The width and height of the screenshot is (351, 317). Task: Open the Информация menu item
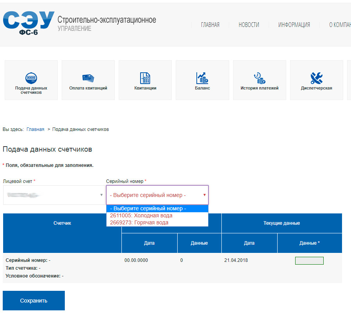coord(294,25)
